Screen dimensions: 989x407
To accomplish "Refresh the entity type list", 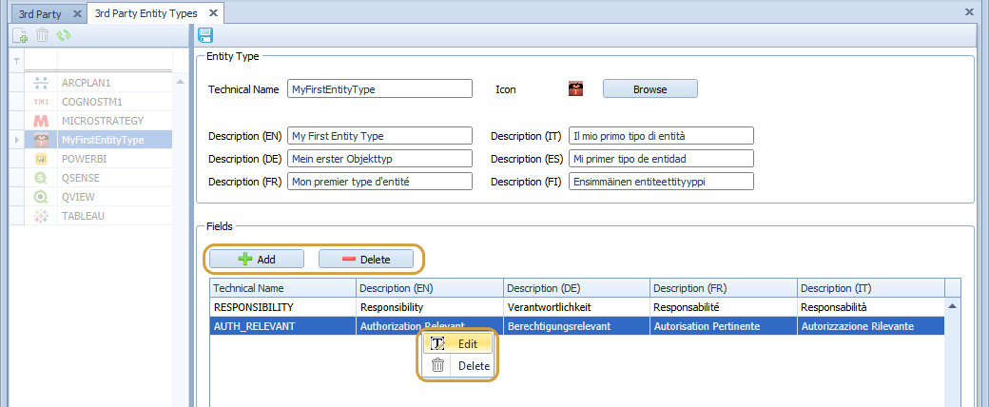I will point(64,35).
